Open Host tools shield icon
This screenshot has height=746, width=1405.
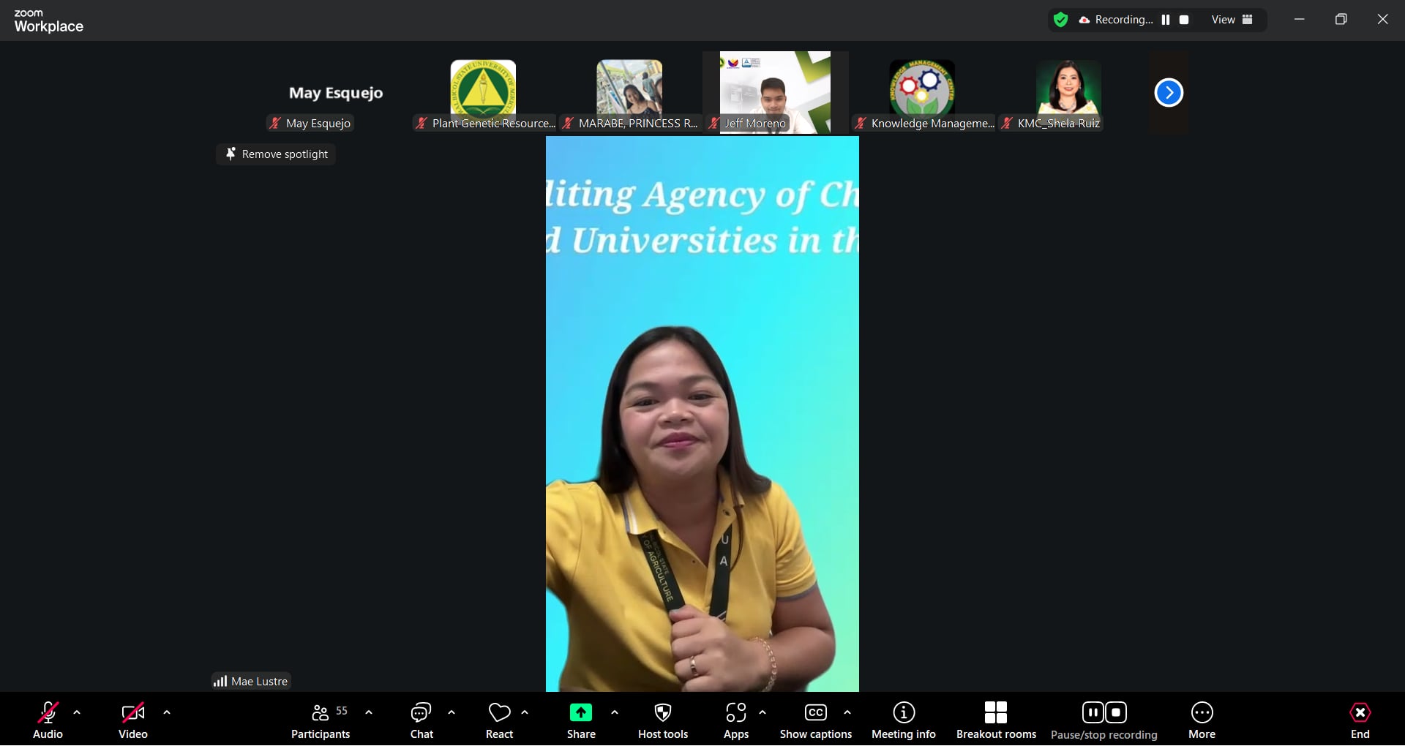coord(662,713)
